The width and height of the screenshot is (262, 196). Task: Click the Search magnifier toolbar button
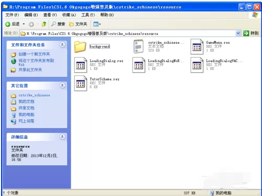click(x=58, y=24)
